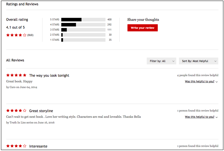The image size is (224, 151).
Task: Expand 'Was this helpful to you?' on Great storyline review
Action: click(x=199, y=117)
